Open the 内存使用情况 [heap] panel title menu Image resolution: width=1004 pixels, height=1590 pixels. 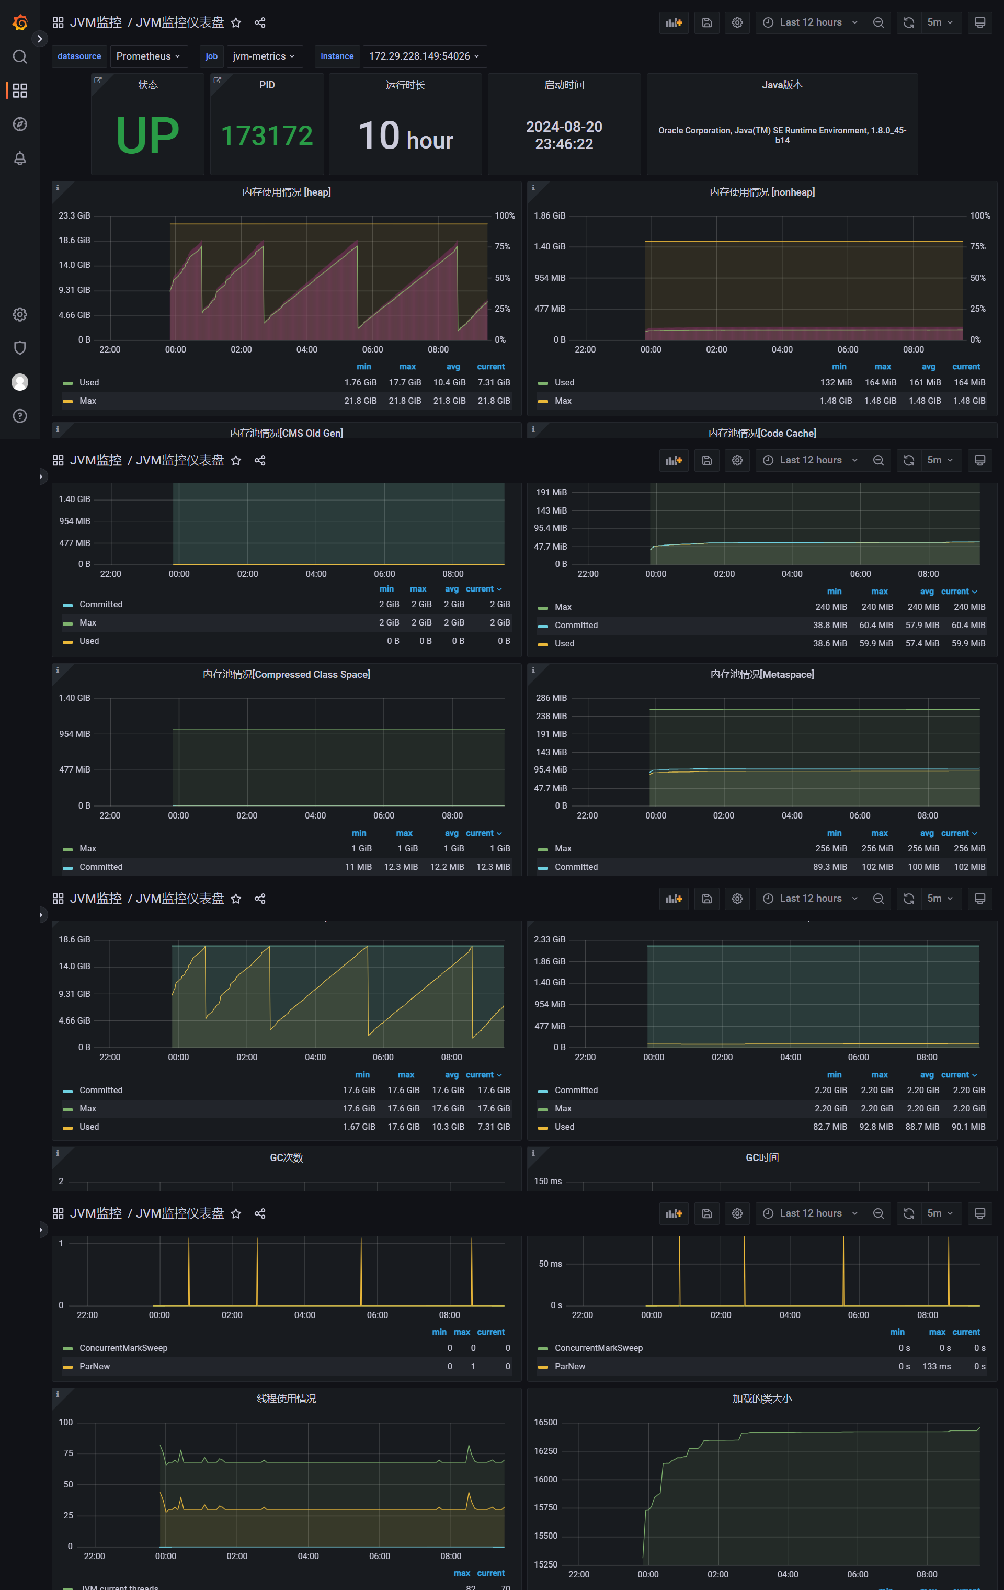point(287,192)
